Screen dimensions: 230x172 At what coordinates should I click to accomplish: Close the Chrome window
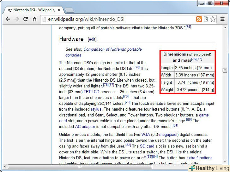[221, 3]
